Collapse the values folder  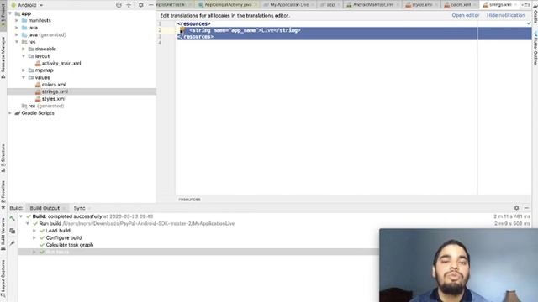(24, 77)
